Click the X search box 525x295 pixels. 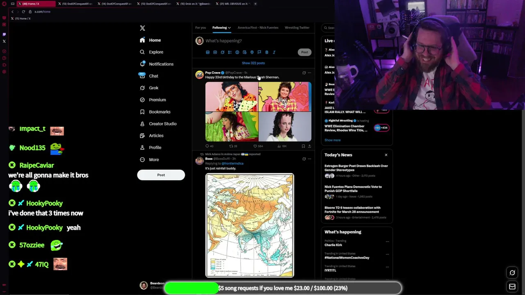329,28
